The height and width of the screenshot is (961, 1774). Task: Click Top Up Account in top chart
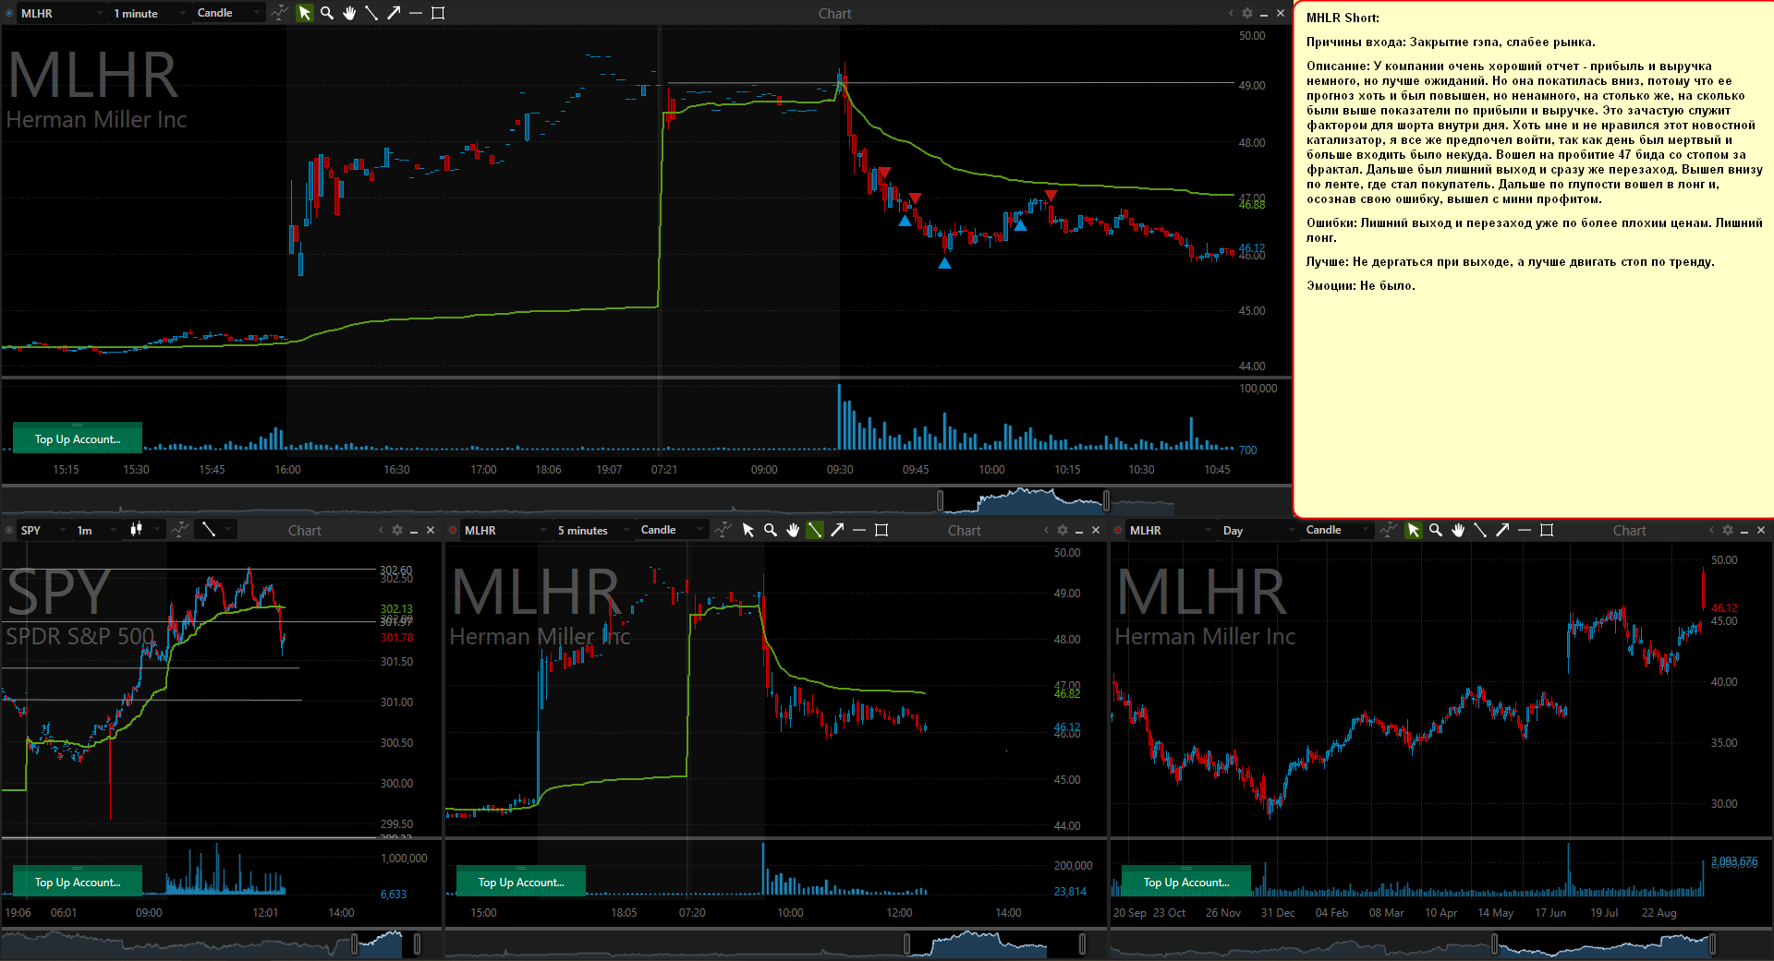coord(78,438)
